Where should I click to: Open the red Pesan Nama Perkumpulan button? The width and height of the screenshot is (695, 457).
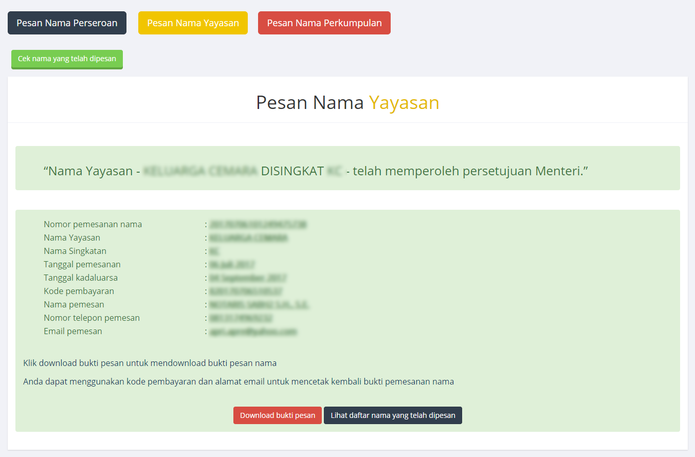(x=324, y=23)
